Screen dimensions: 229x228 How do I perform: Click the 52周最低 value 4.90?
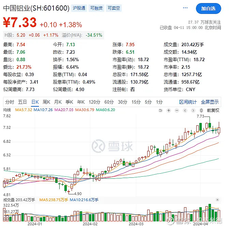click(x=80, y=89)
